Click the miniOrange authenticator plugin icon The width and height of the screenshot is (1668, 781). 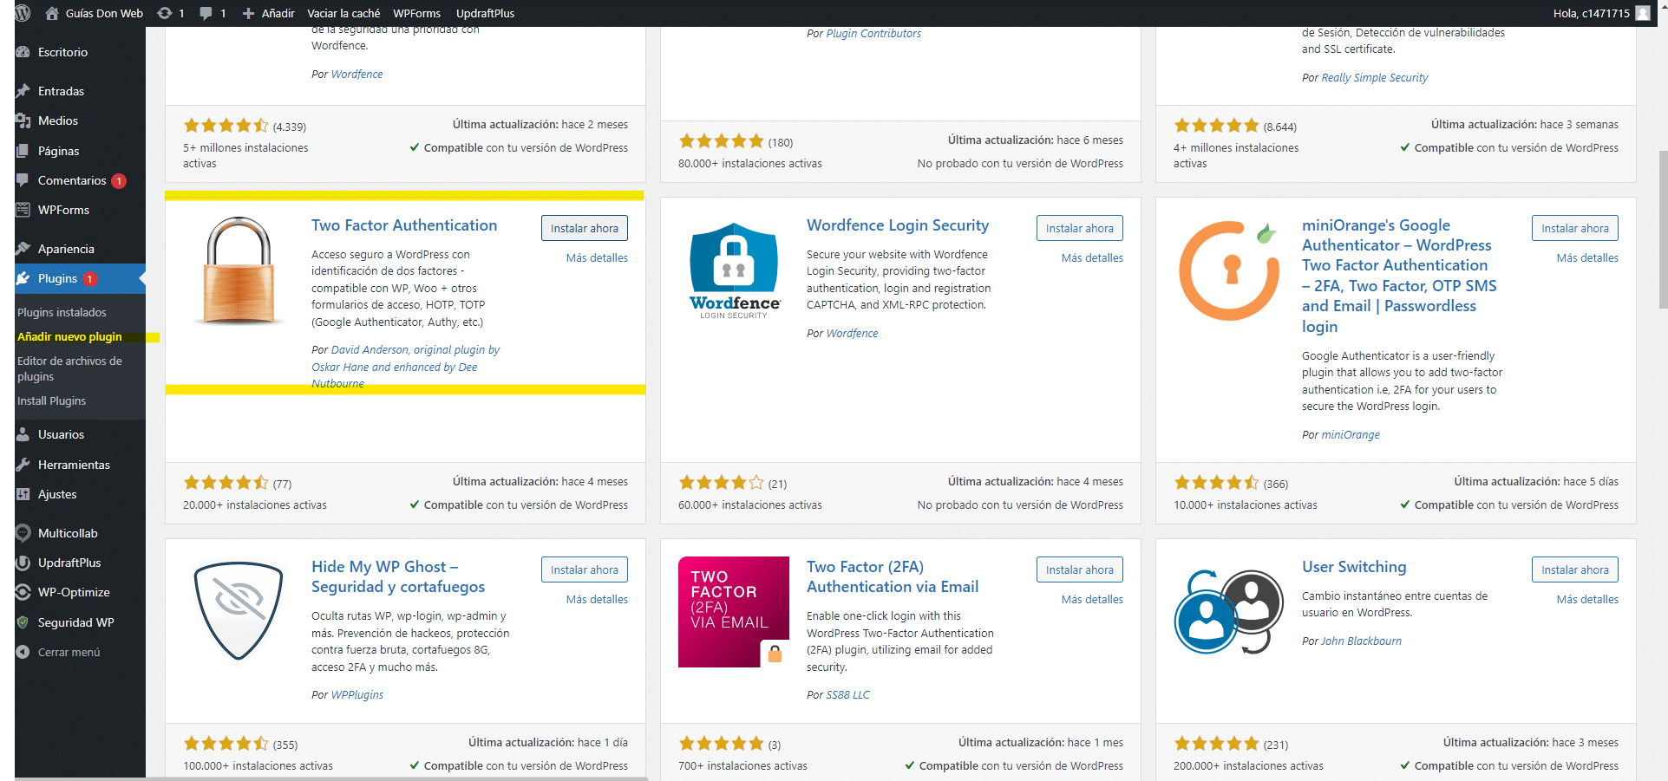tap(1229, 271)
